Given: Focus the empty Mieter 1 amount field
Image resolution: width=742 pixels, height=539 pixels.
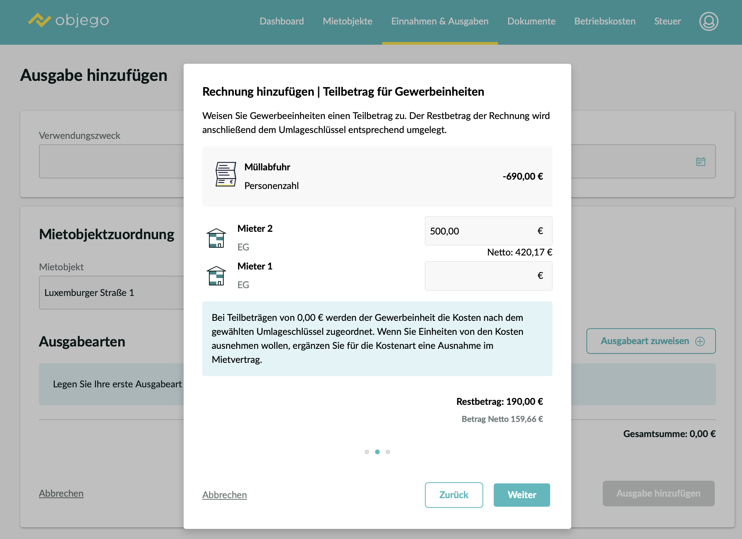Looking at the screenshot, I should point(488,276).
